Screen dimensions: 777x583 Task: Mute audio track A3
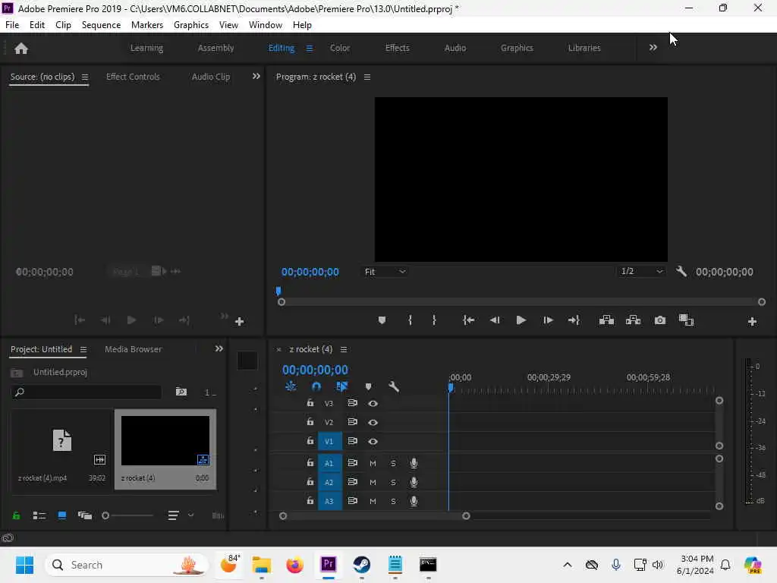(373, 501)
